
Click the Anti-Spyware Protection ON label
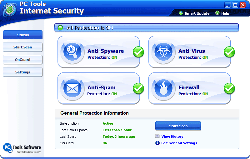tap(102, 57)
